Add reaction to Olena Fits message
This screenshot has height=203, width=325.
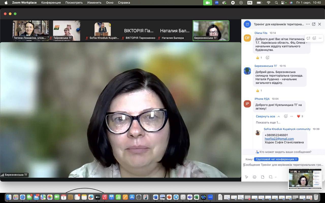[314, 38]
